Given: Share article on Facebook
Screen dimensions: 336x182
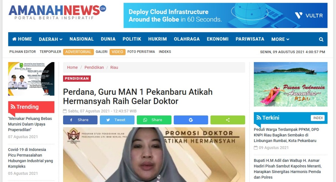Looking at the screenshot, I should [x=80, y=120].
